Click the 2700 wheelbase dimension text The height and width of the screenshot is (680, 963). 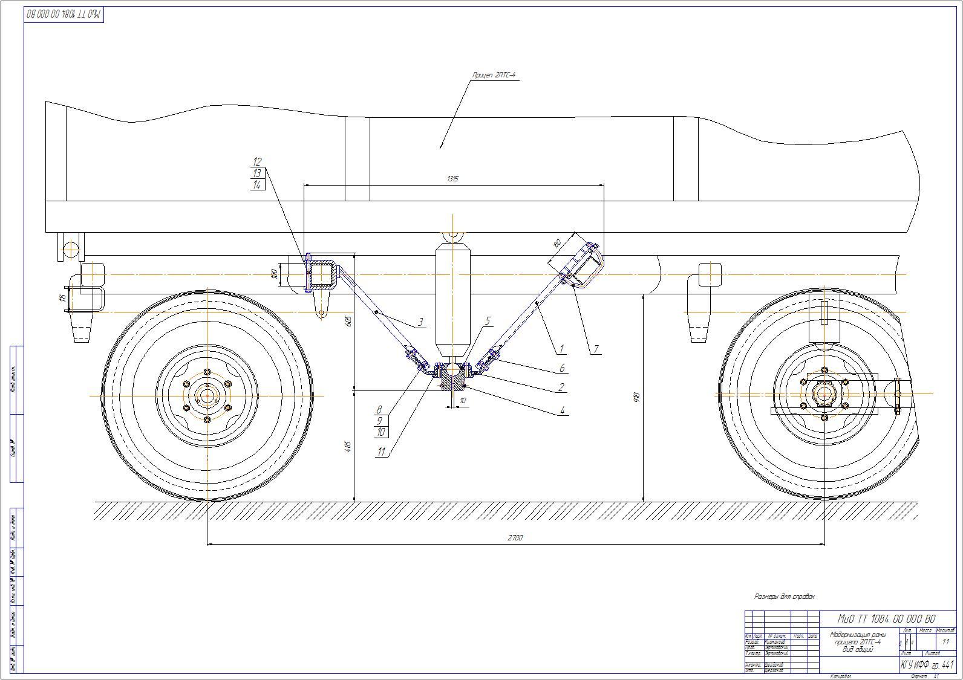(x=515, y=537)
